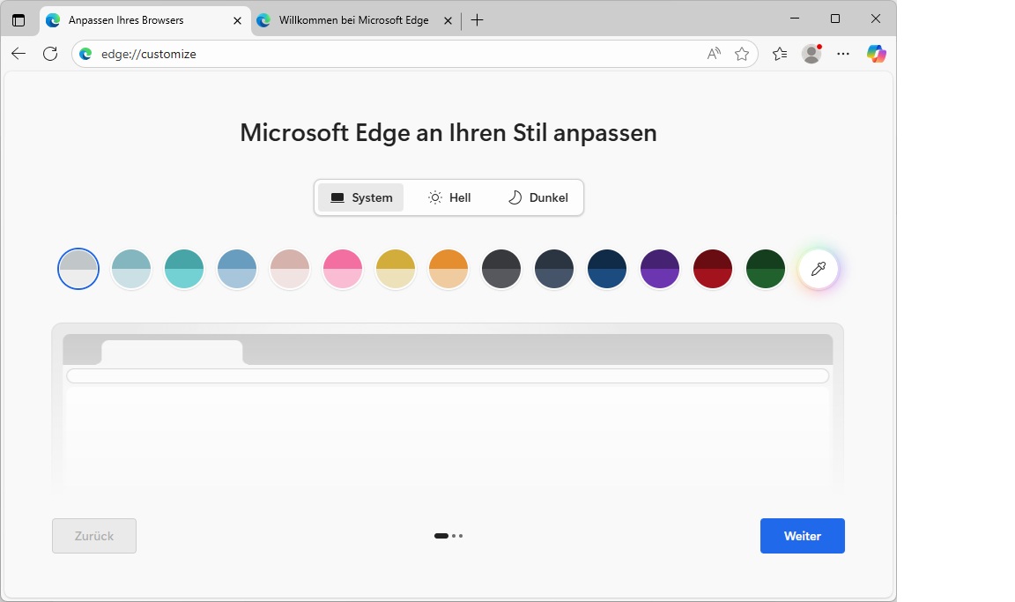Pick a custom color with eyedropper
This screenshot has height=602, width=1015.
point(819,269)
